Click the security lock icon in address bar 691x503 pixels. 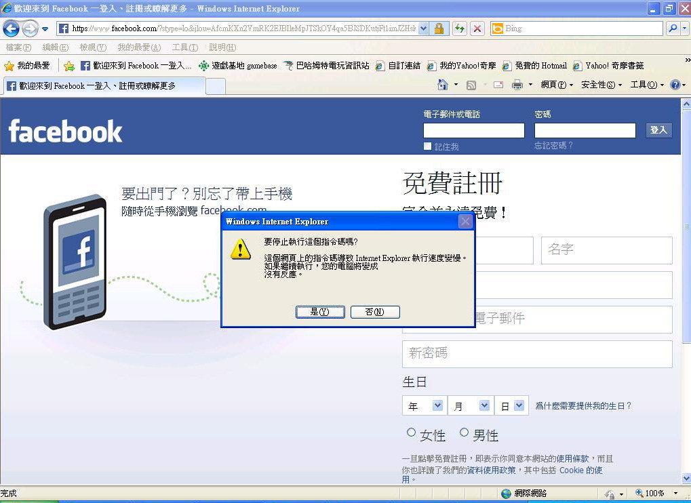click(x=439, y=28)
